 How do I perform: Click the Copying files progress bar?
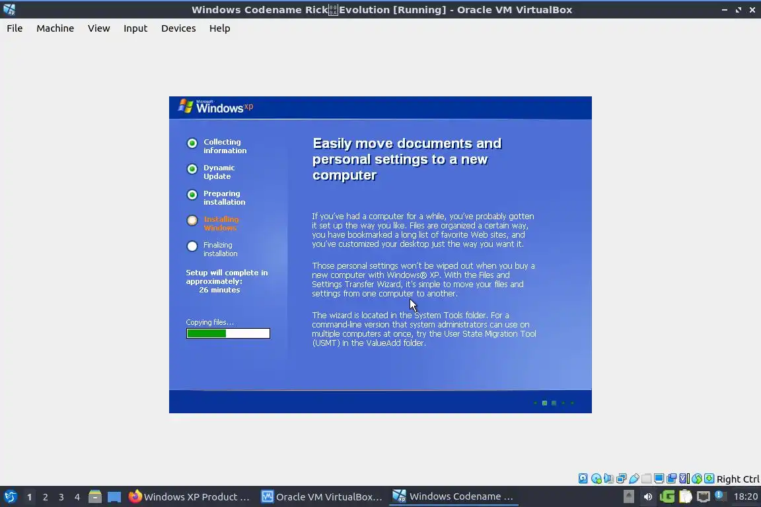click(228, 333)
